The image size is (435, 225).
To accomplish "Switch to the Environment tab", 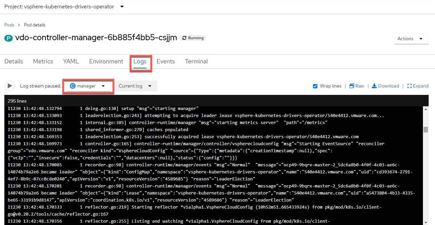I will click(x=106, y=61).
